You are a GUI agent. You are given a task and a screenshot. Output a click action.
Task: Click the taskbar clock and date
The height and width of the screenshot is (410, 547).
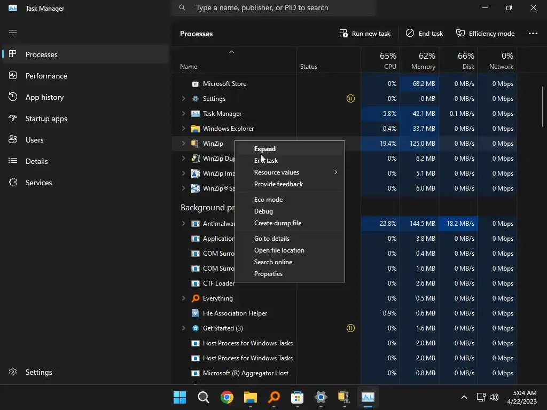(x=522, y=397)
